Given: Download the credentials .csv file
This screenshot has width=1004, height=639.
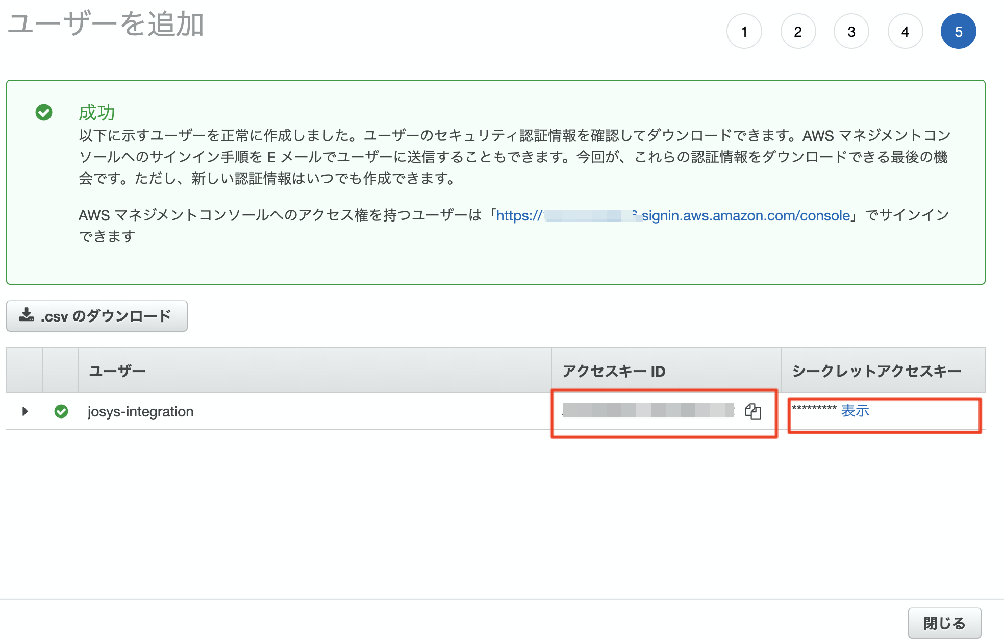Looking at the screenshot, I should [x=97, y=316].
